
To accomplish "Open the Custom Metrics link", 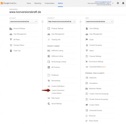I will point(57,93).
